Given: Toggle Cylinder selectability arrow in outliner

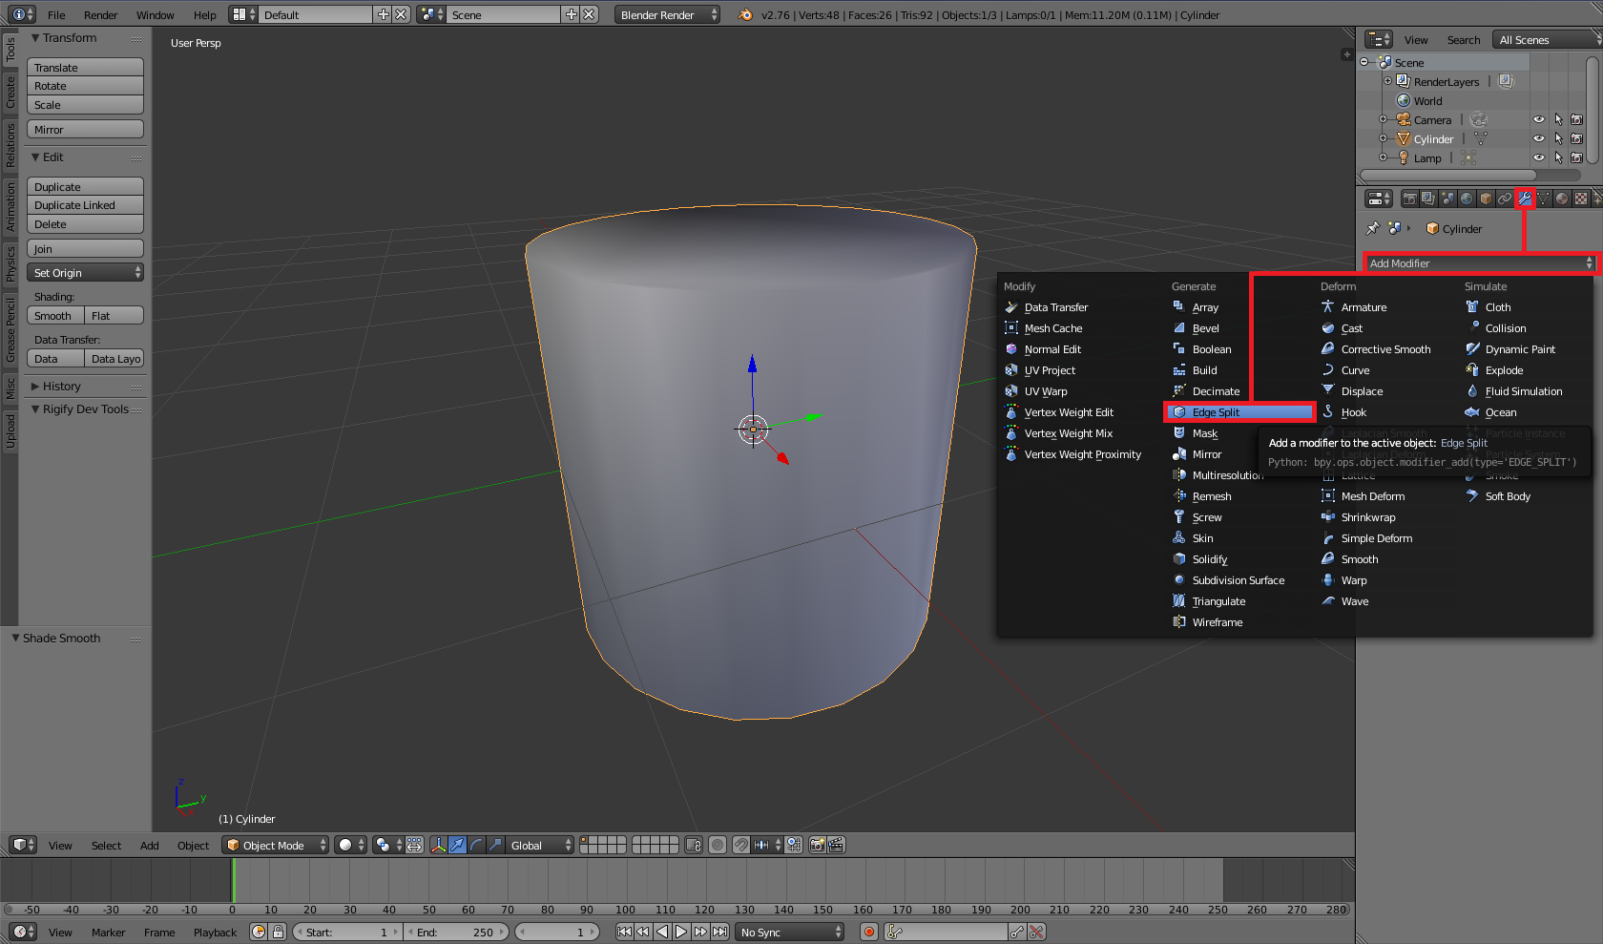Looking at the screenshot, I should coord(1558,138).
